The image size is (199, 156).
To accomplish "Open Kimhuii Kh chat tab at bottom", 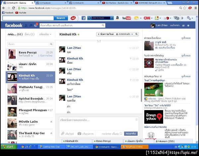I will coord(77,141).
